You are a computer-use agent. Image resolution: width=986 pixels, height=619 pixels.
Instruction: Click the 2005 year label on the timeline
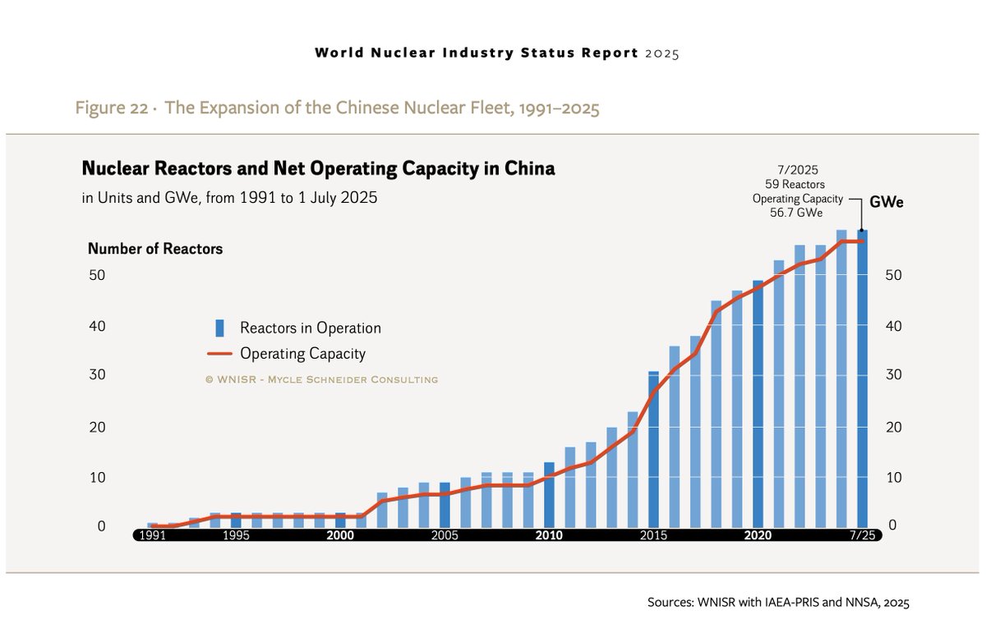pyautogui.click(x=445, y=535)
